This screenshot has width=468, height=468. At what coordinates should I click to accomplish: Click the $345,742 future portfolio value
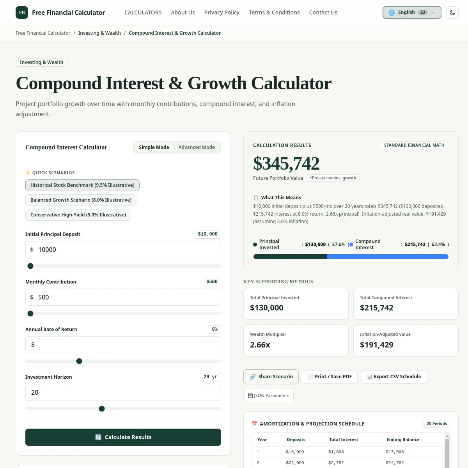[286, 163]
